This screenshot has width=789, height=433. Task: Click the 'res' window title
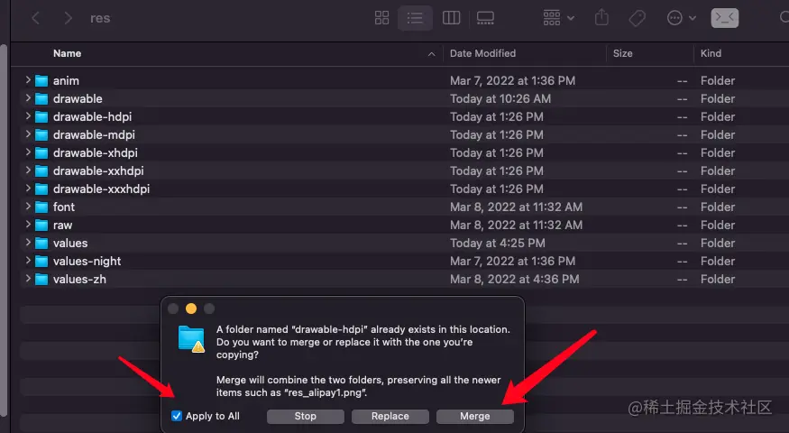pos(100,18)
